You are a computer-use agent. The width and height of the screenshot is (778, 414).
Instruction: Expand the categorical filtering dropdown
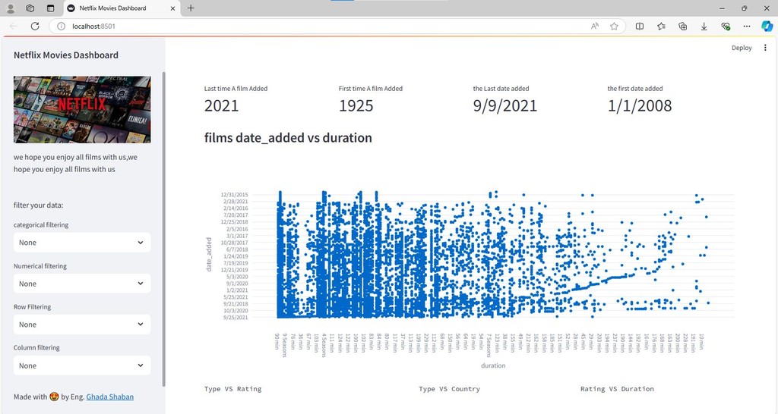click(x=82, y=243)
